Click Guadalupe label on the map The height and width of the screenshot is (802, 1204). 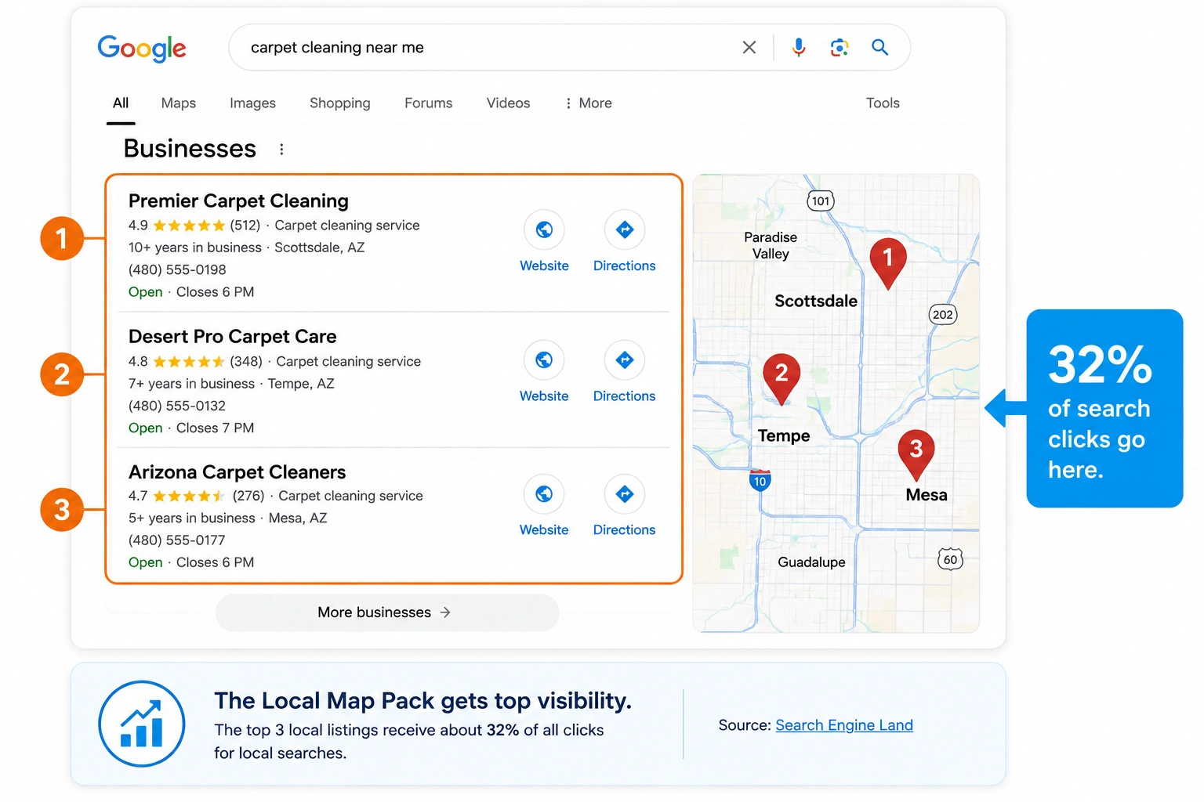(811, 562)
